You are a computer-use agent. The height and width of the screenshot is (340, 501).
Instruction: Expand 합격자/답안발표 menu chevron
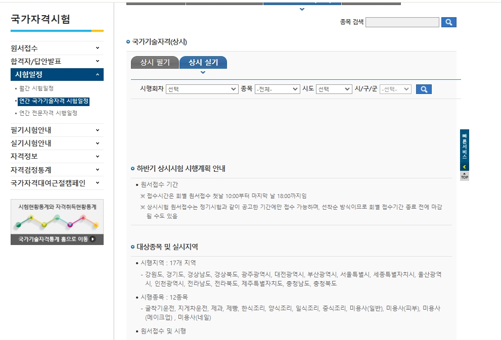98,61
